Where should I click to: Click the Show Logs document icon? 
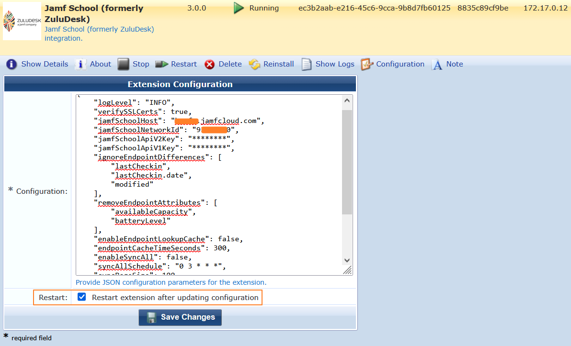(x=307, y=65)
